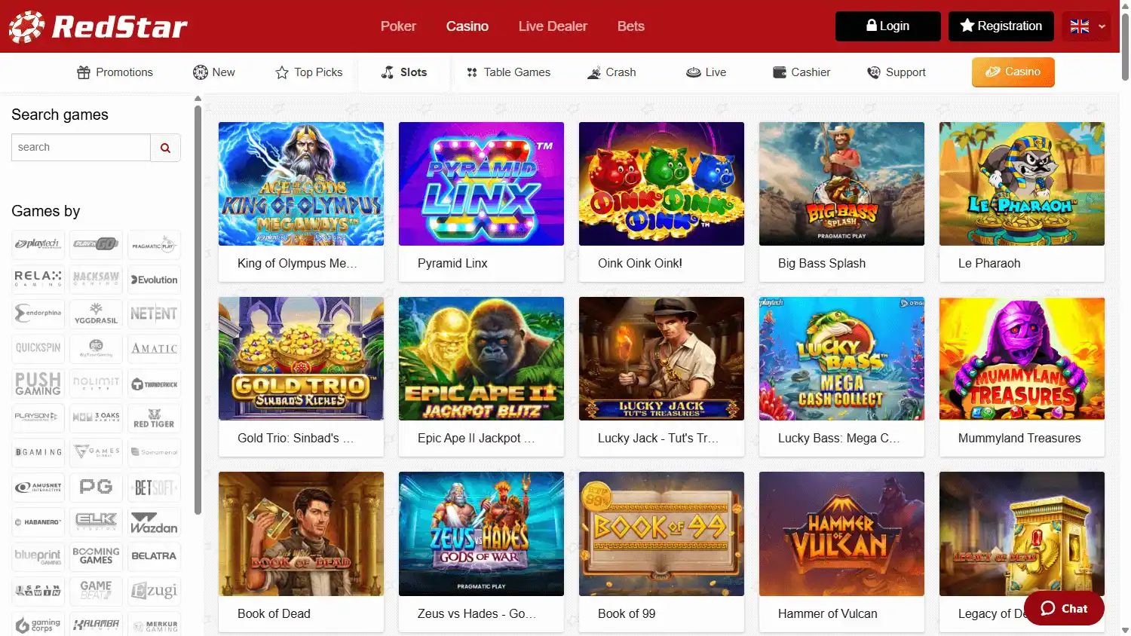
Task: Open the Poker section
Action: (398, 26)
